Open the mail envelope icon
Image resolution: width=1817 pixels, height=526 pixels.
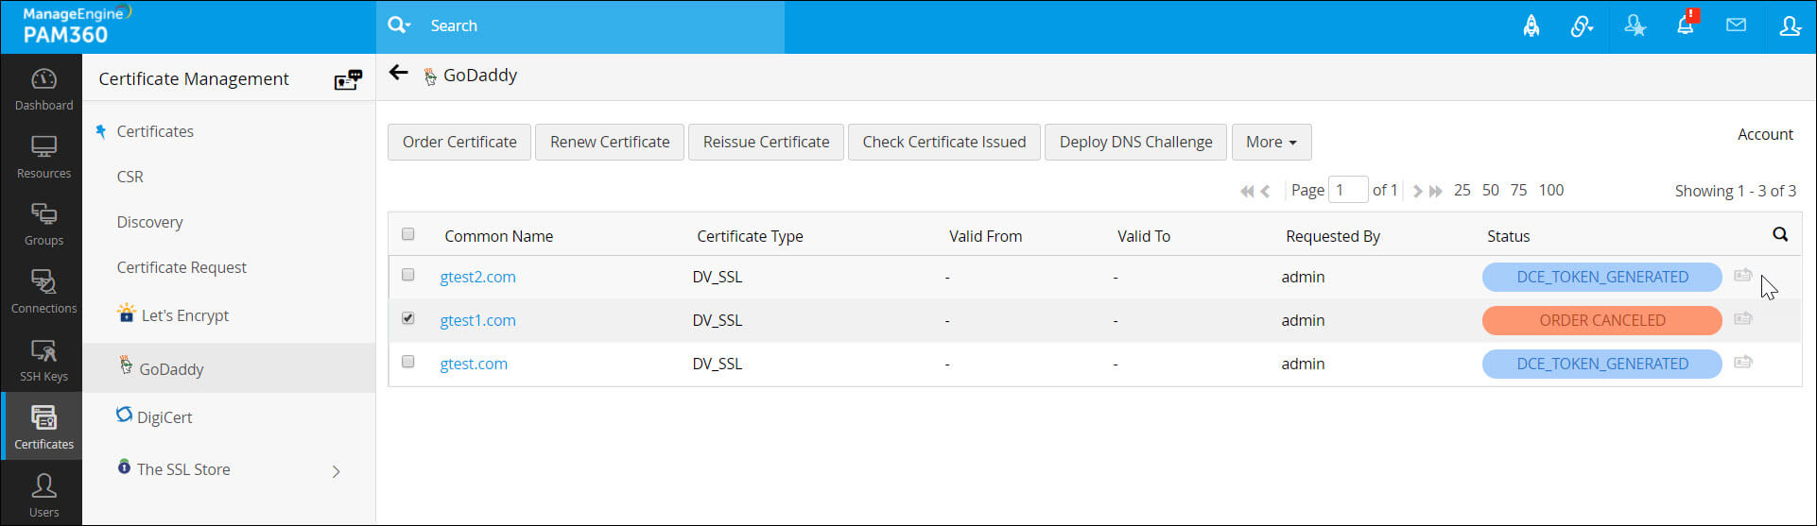coord(1736,25)
